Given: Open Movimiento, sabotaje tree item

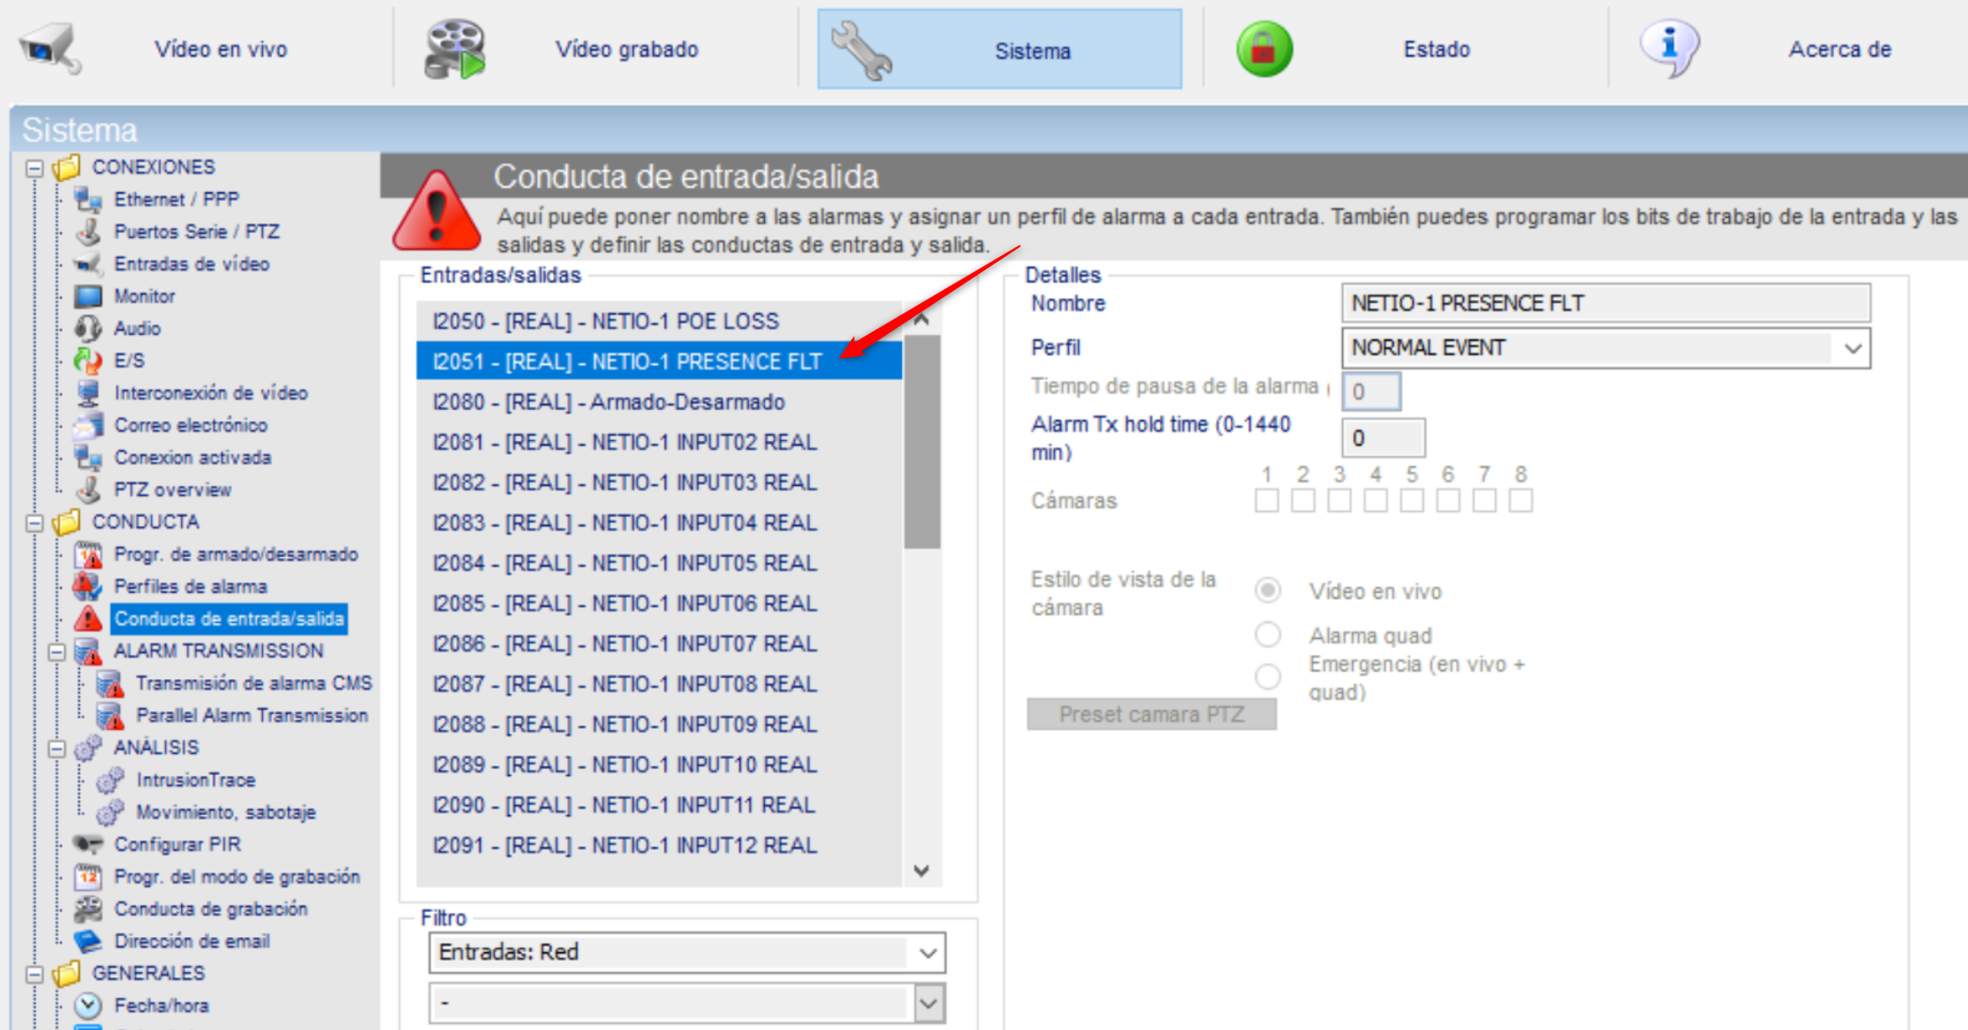Looking at the screenshot, I should click(x=225, y=812).
